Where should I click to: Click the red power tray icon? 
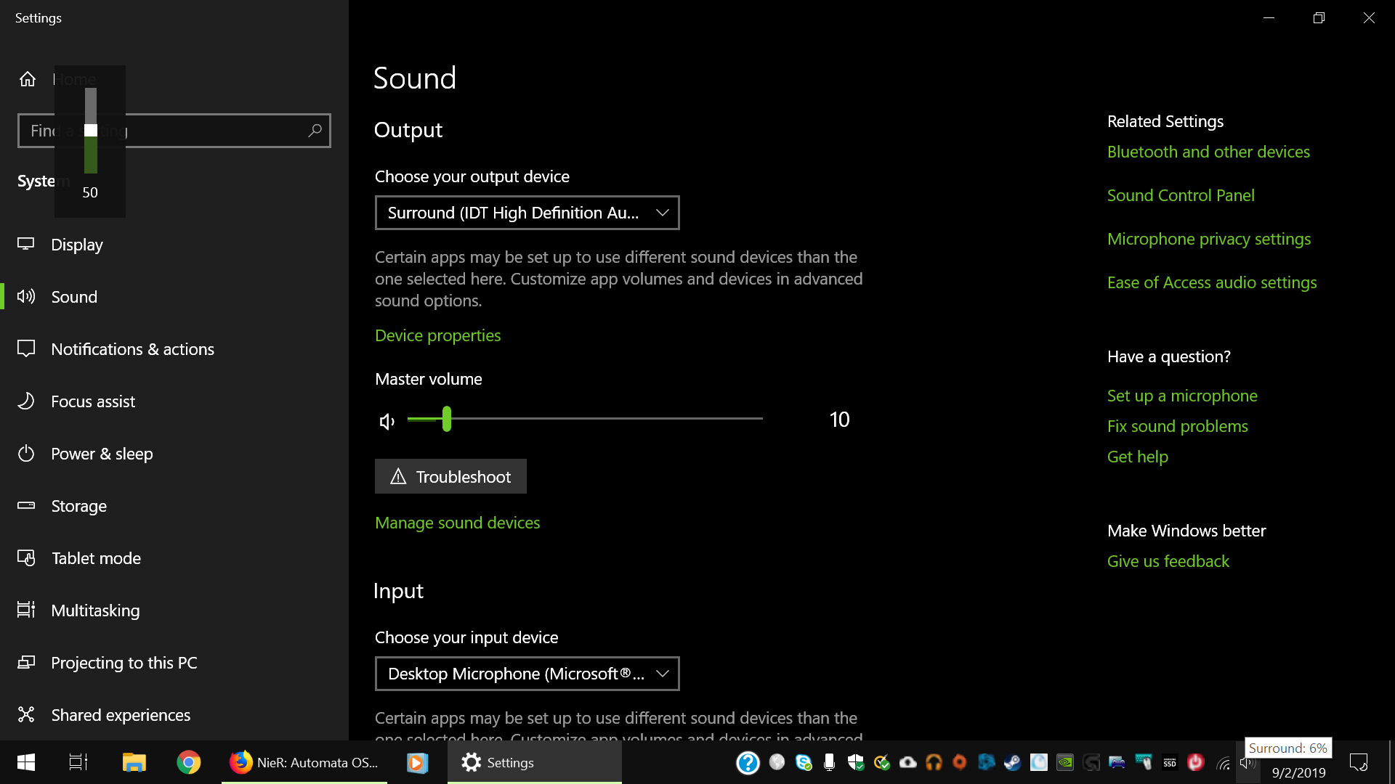point(1196,762)
